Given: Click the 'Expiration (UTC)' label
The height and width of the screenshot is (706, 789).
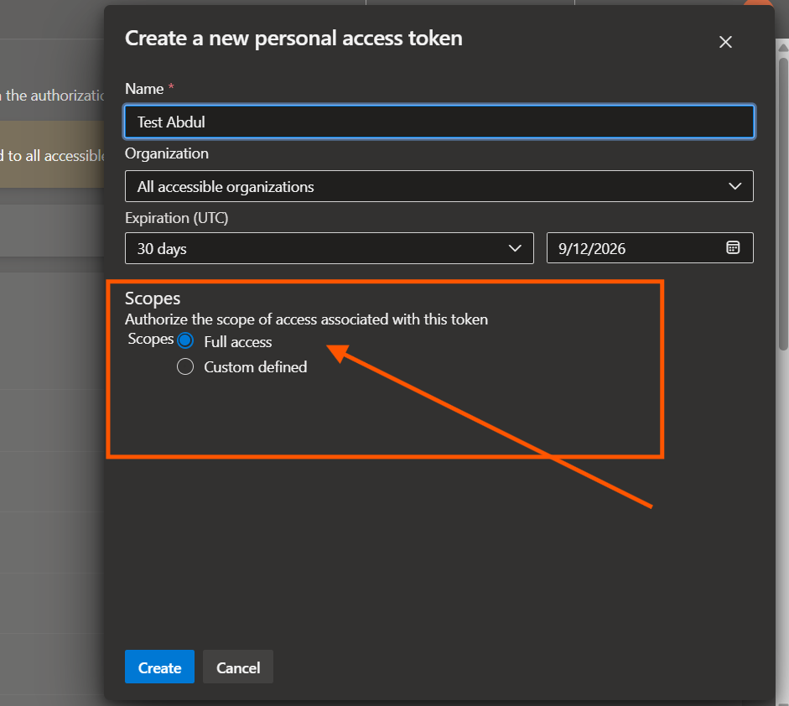Looking at the screenshot, I should point(177,218).
